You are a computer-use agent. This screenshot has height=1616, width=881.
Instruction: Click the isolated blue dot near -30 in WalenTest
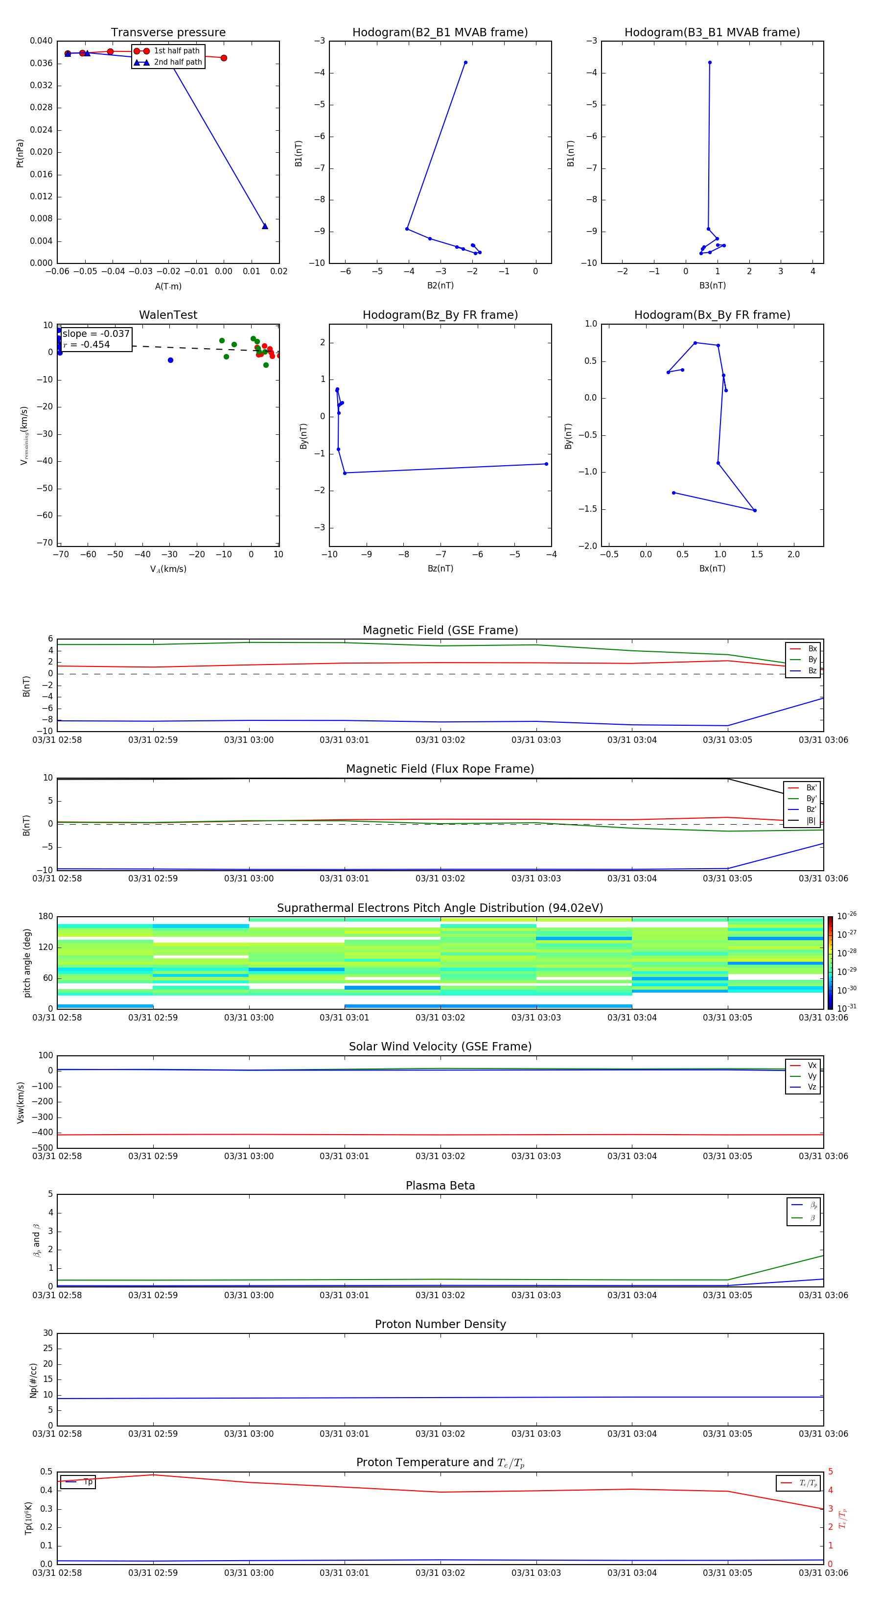(x=170, y=360)
